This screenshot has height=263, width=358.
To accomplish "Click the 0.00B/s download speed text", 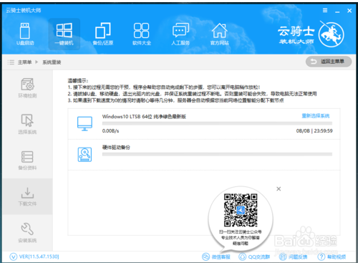I will (x=110, y=131).
